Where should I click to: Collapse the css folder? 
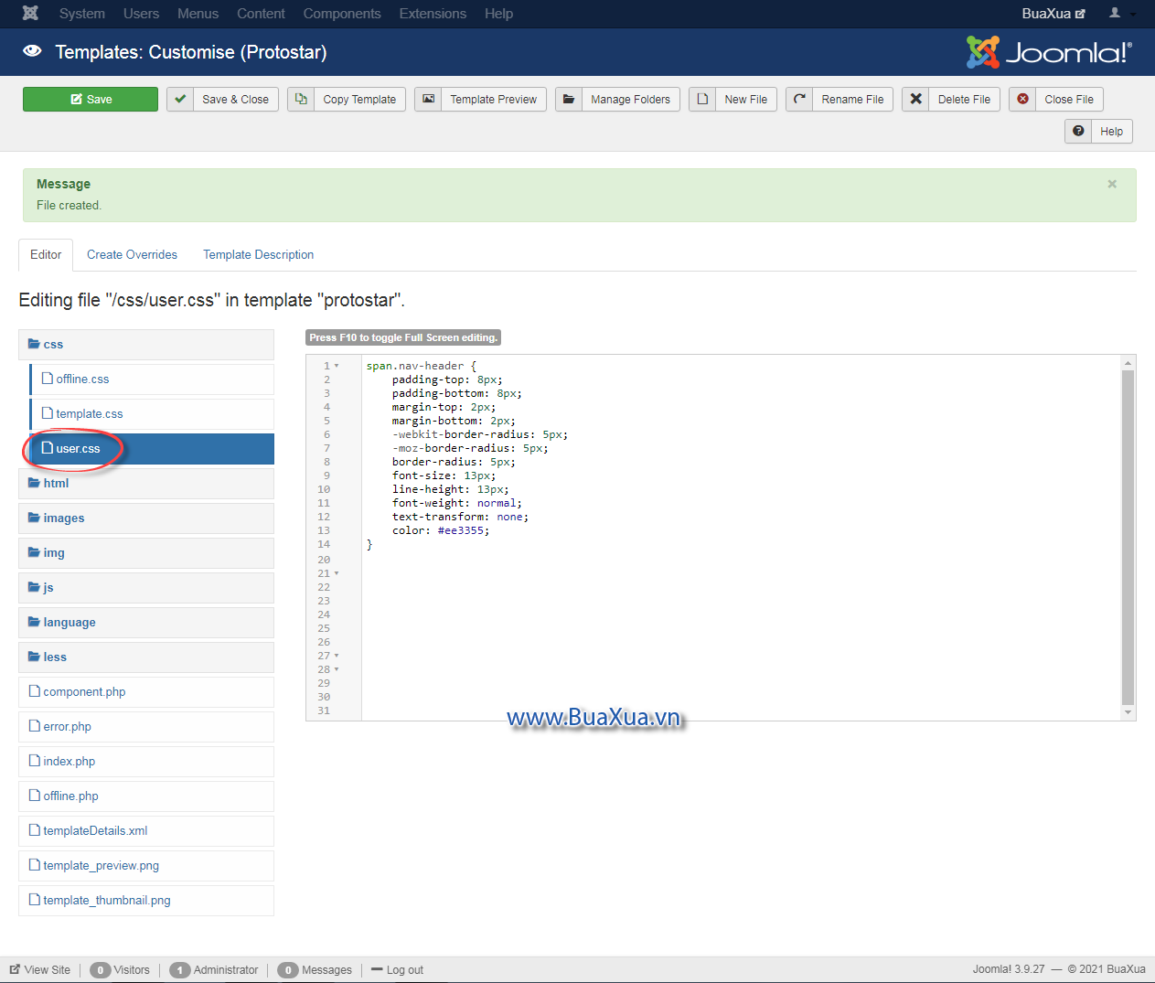146,345
